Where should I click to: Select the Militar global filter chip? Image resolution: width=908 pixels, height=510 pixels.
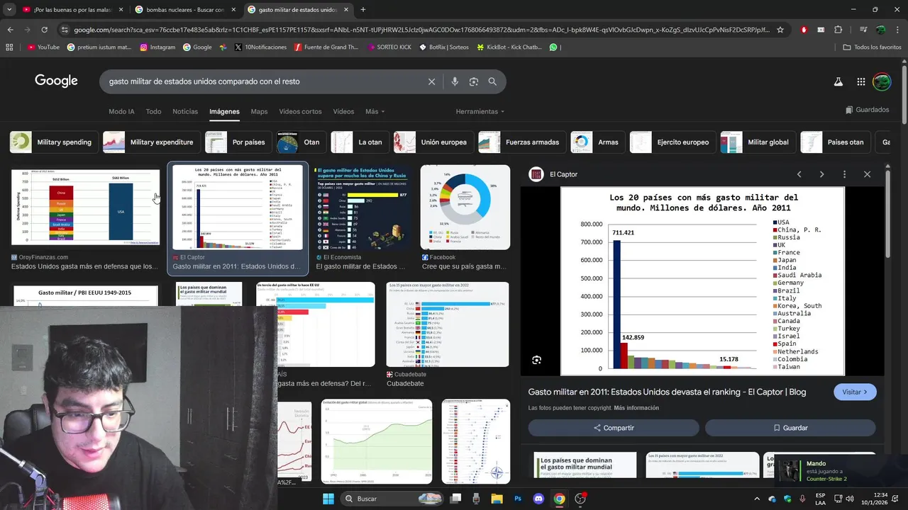(x=757, y=142)
